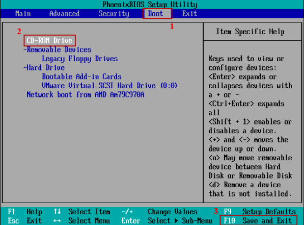Click the F10 Save and Exit option

pos(259,220)
